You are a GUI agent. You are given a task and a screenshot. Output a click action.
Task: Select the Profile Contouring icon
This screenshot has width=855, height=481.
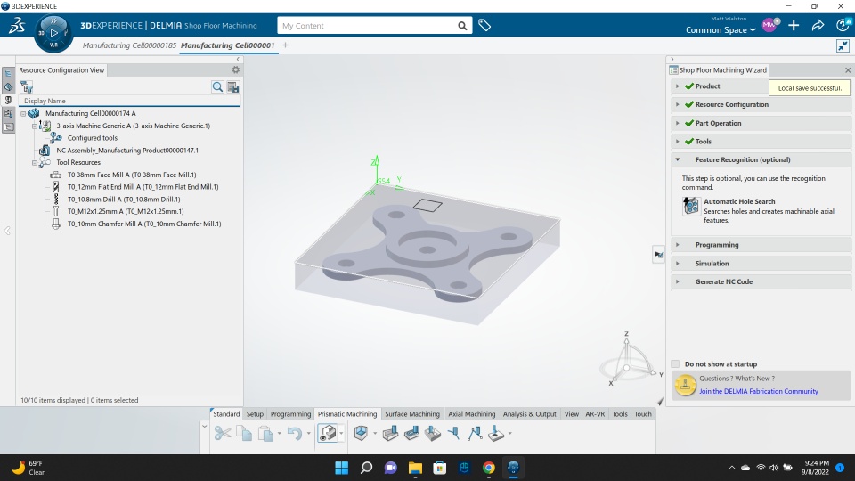pyautogui.click(x=390, y=434)
